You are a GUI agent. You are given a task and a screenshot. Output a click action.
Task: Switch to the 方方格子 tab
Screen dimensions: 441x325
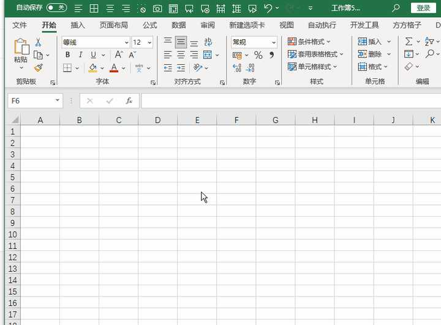[407, 25]
